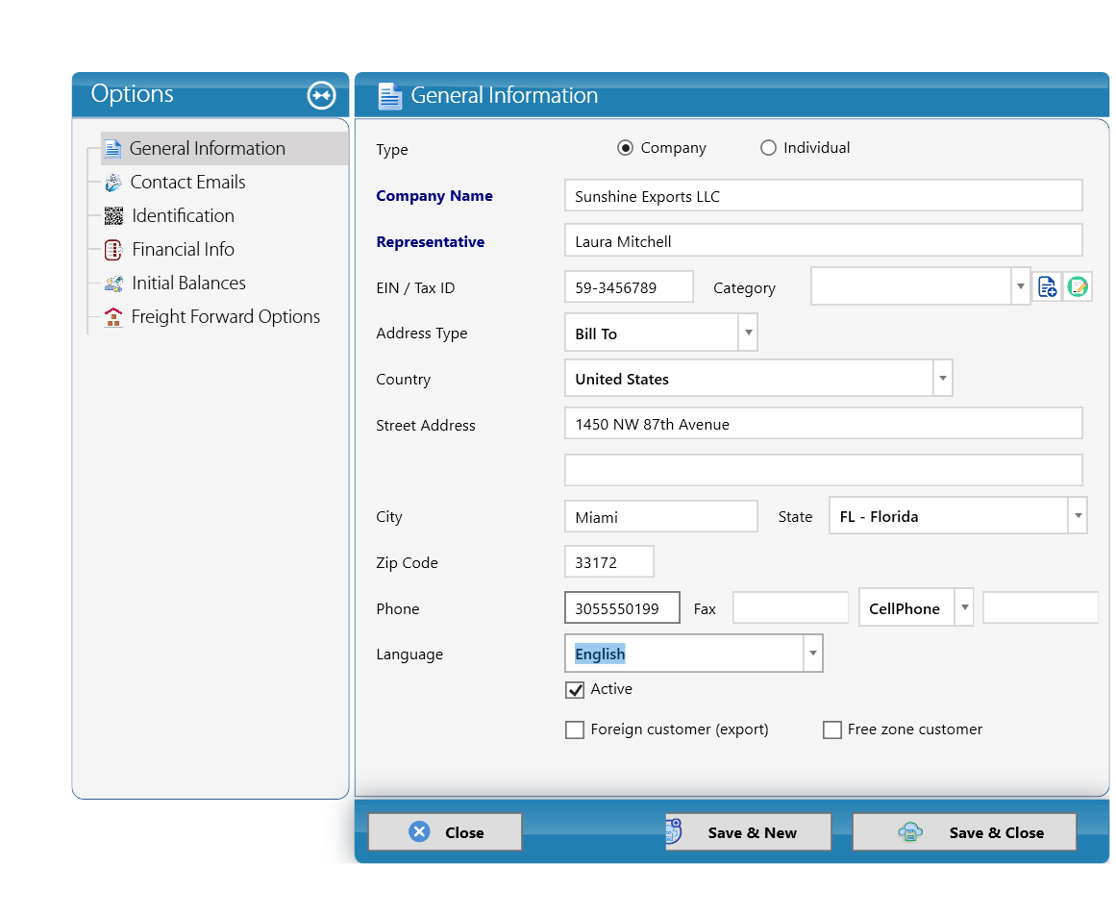
Task: Open the Country dropdown arrow
Action: point(942,378)
